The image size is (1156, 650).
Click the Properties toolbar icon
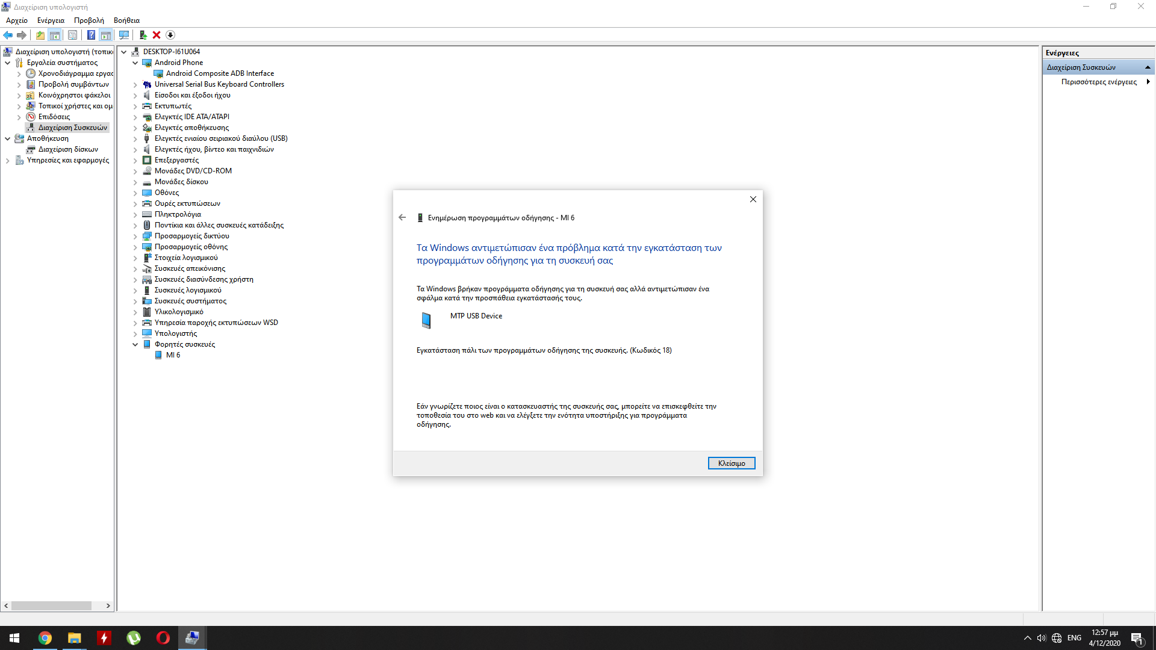click(72, 35)
